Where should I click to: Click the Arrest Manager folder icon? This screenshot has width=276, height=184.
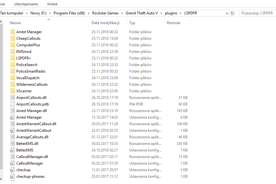[13, 32]
